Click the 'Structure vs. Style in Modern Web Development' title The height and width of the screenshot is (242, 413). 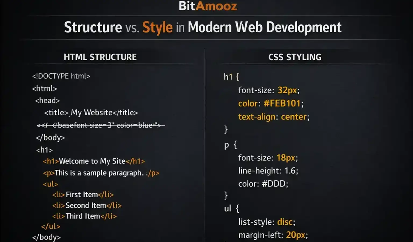point(203,27)
